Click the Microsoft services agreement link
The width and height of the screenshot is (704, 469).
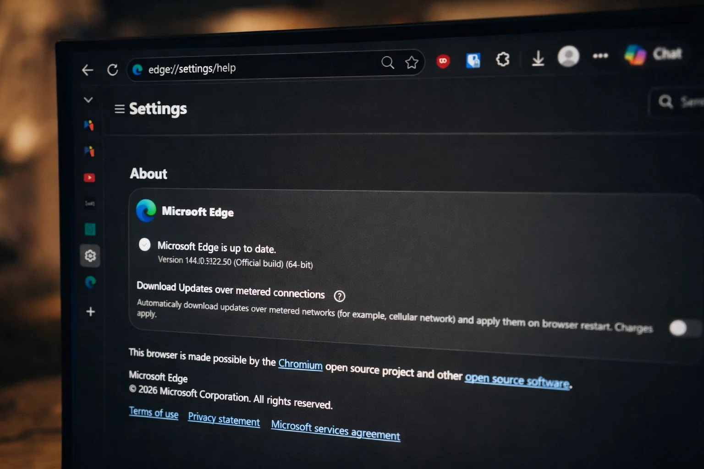(335, 430)
